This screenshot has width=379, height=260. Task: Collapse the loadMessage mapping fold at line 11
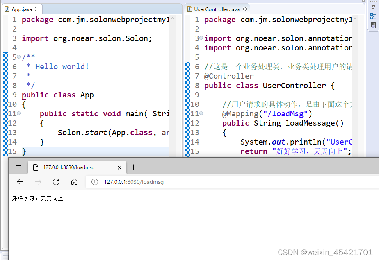[201, 113]
